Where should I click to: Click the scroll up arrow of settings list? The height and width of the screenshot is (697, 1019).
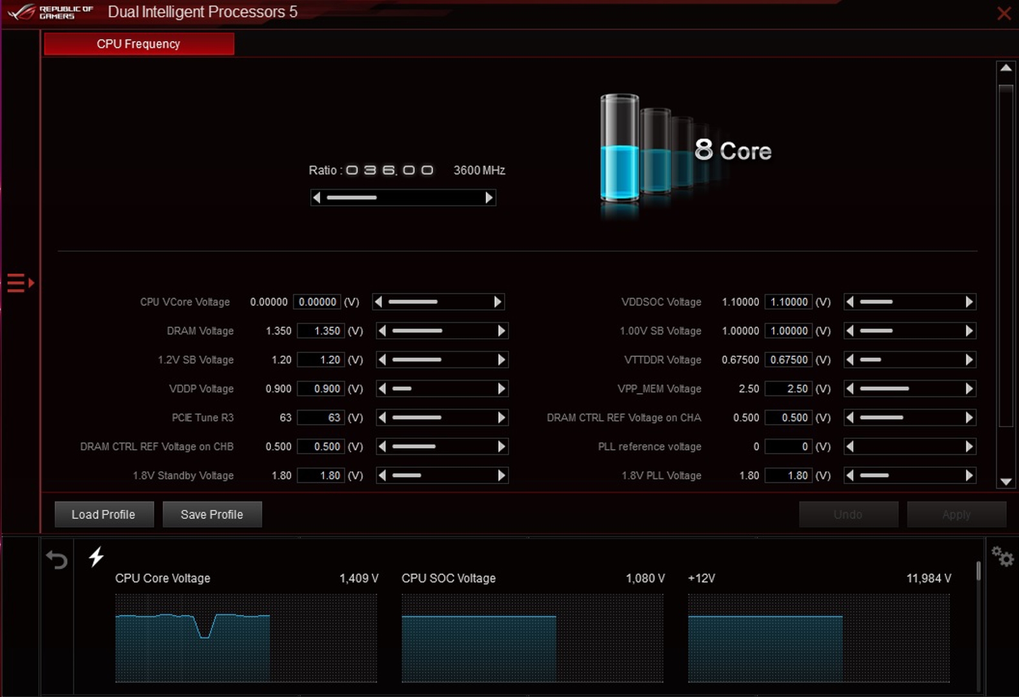tap(1006, 68)
